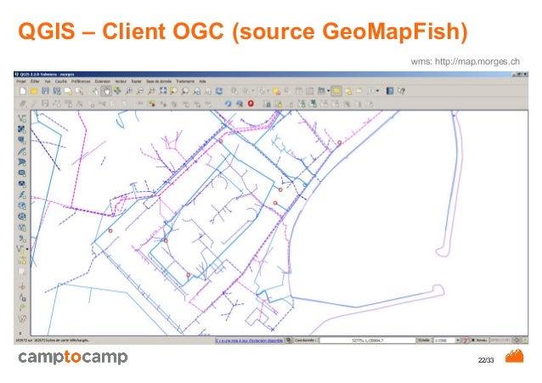
Task: Click the EPSG projection button
Action: [500, 341]
